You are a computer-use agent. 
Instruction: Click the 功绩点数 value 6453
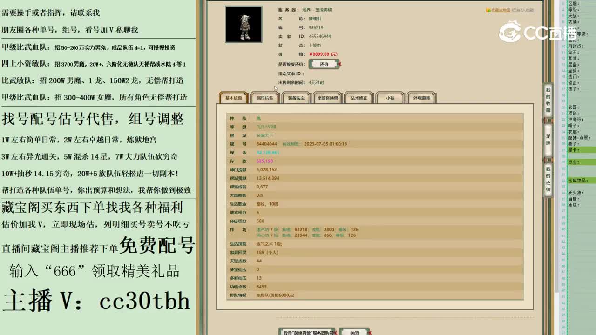261,287
